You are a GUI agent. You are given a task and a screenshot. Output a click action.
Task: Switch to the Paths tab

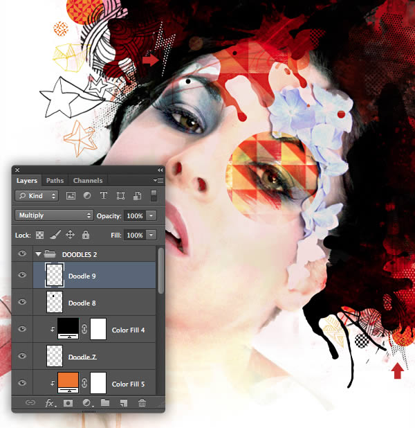55,181
